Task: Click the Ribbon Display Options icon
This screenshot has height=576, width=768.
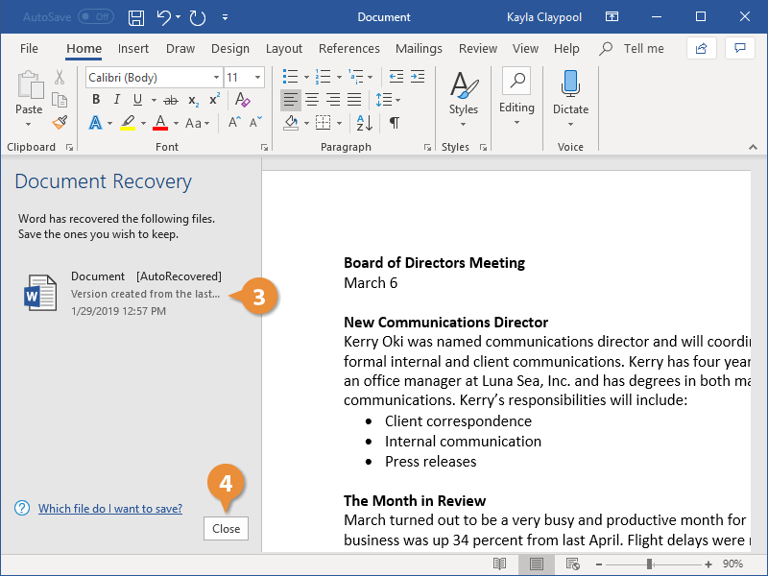Action: click(612, 17)
